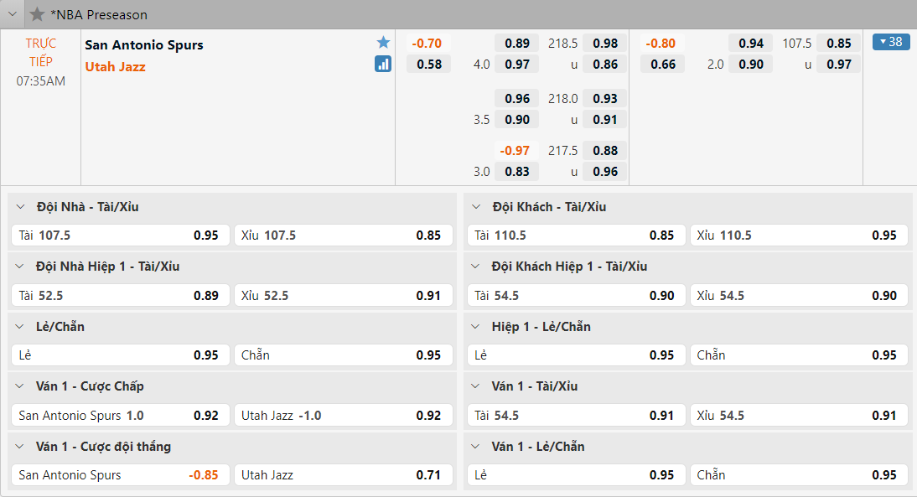Bet San Antonio Spurs -0.85 to win

pyautogui.click(x=119, y=475)
